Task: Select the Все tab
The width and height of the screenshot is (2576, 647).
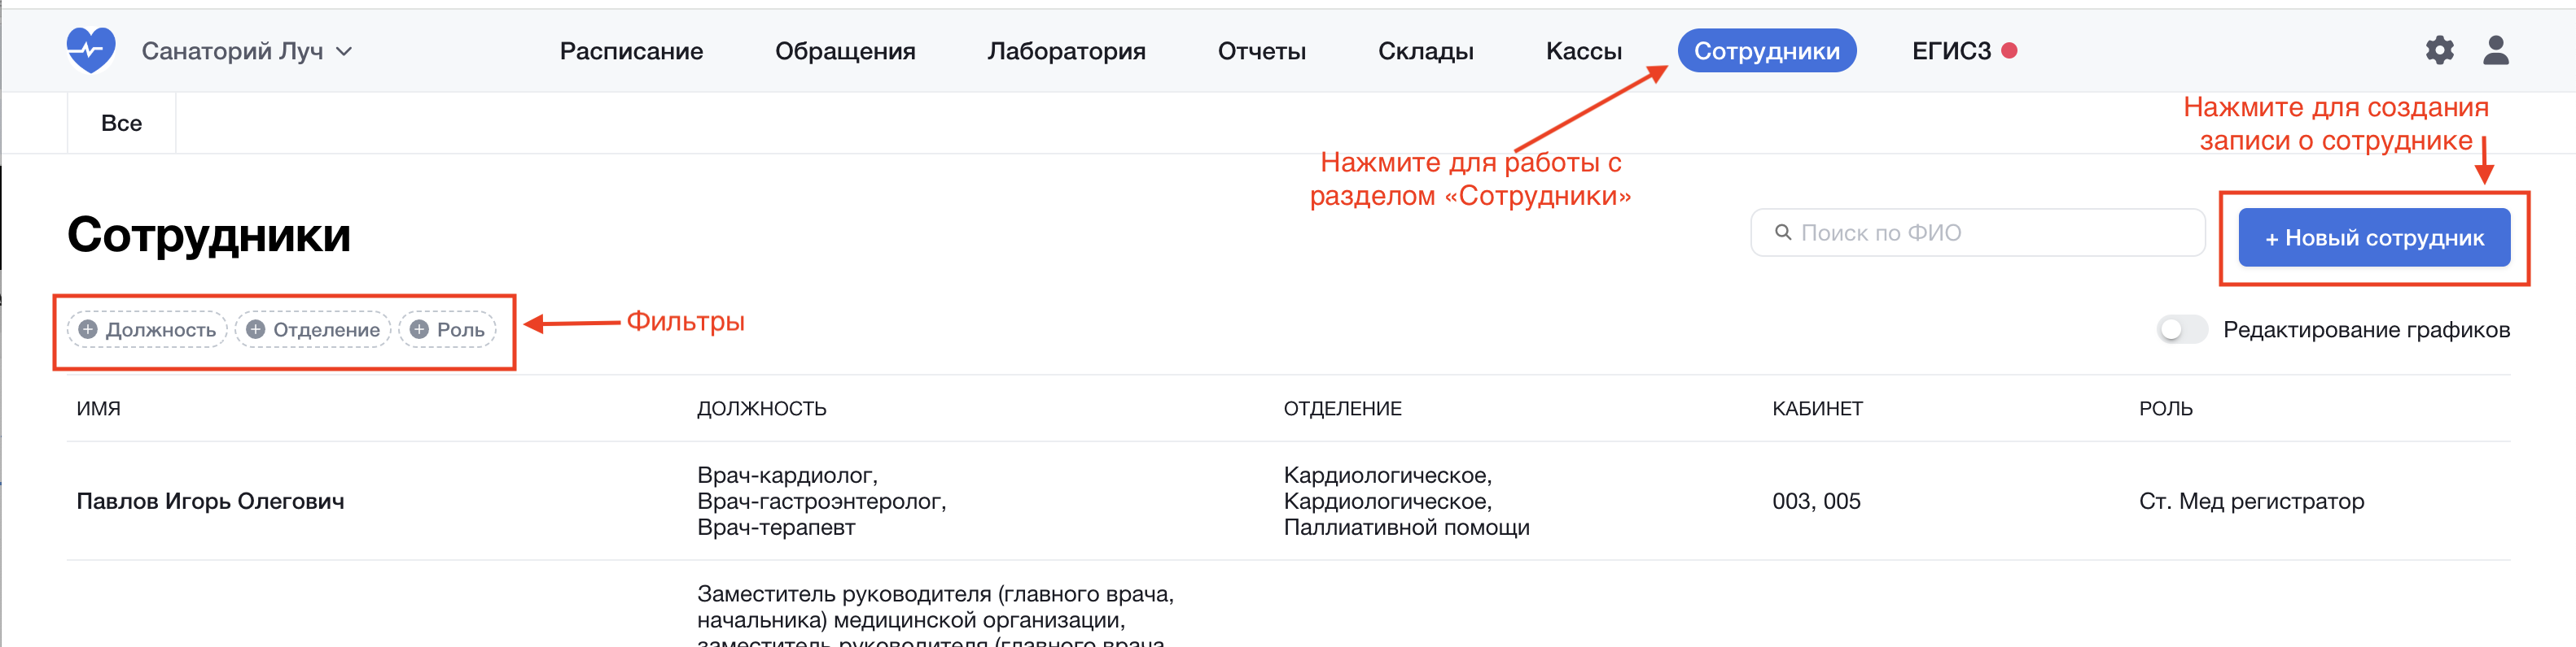Action: pyautogui.click(x=121, y=123)
